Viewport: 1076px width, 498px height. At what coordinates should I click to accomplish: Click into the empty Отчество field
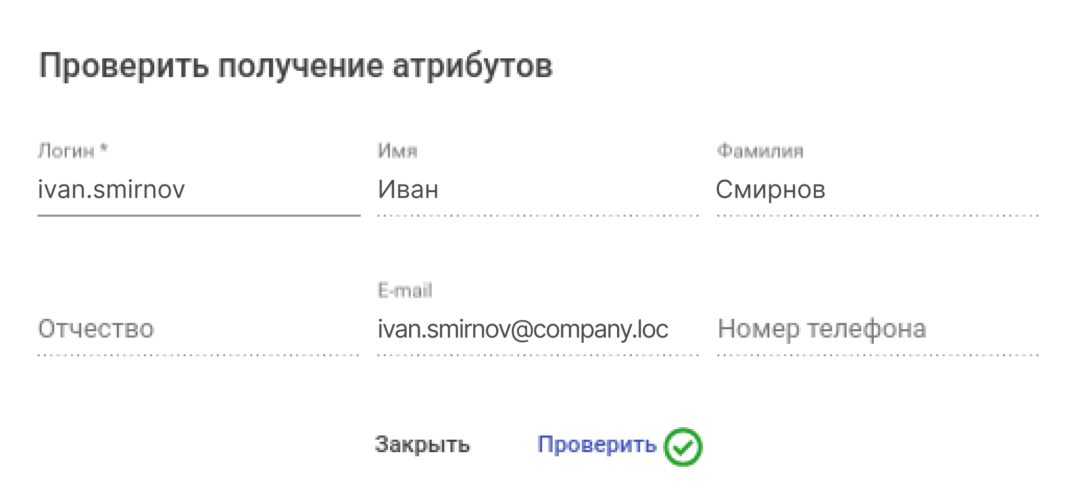pyautogui.click(x=198, y=329)
